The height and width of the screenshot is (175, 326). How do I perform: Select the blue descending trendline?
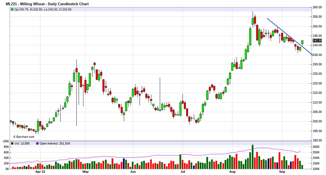coord(288,36)
